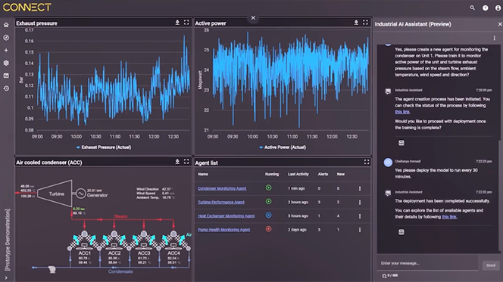The height and width of the screenshot is (282, 503).
Task: Download the Air cooled condenser diagram
Action: [177, 162]
